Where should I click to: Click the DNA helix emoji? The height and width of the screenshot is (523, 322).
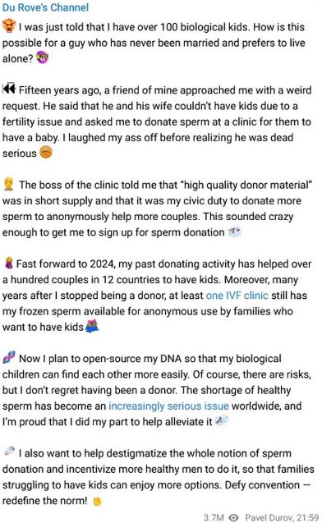(x=9, y=358)
